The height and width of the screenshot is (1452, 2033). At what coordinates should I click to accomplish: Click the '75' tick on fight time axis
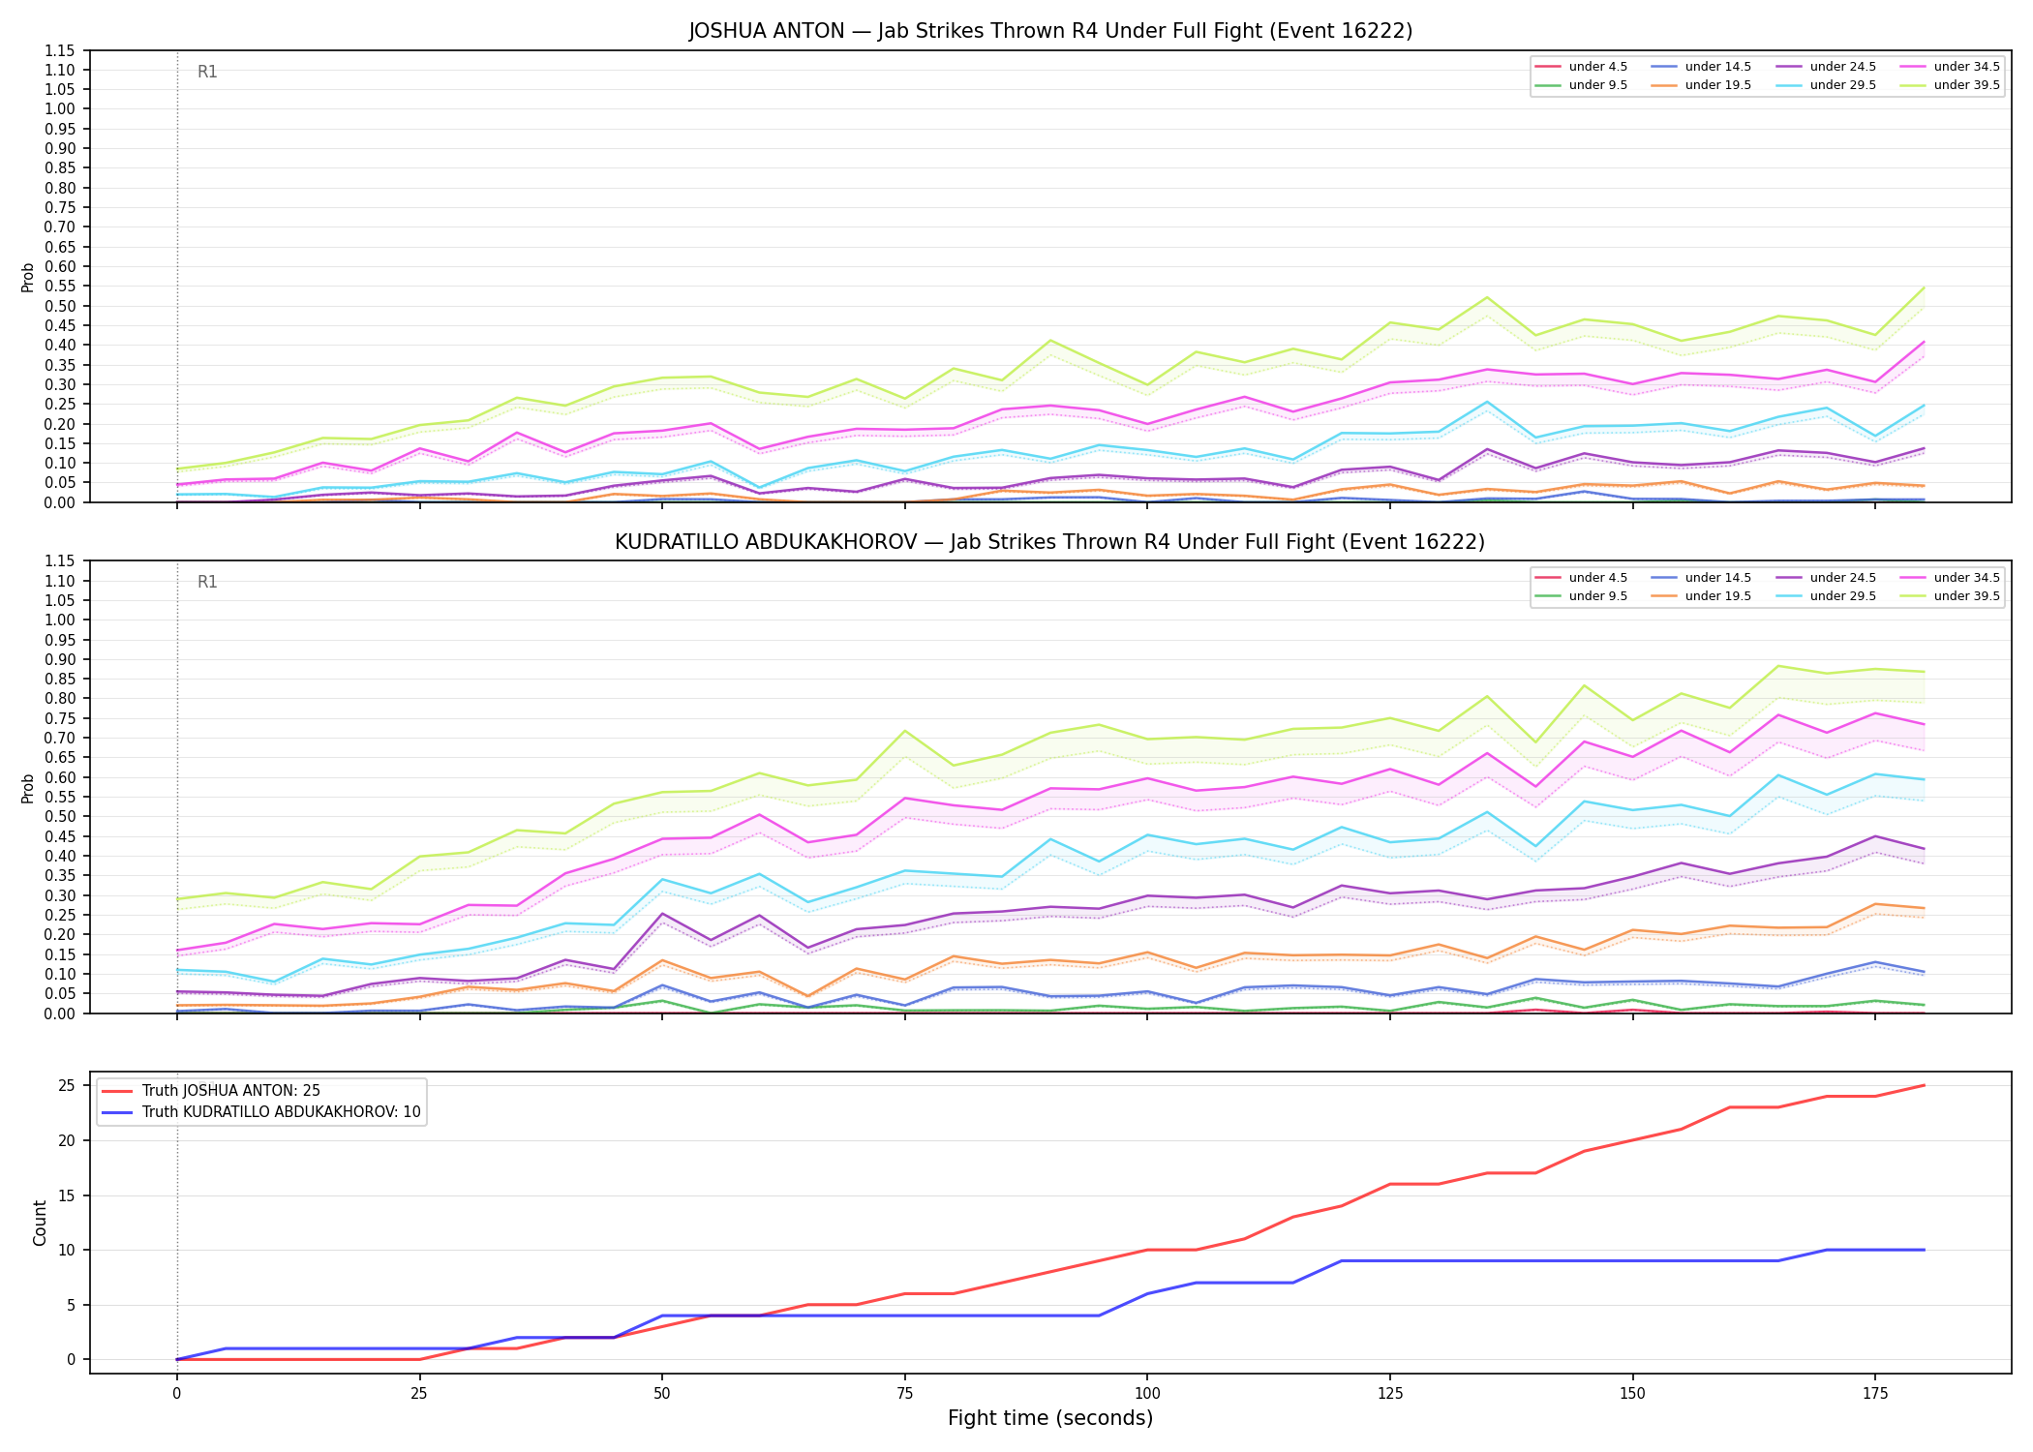[x=904, y=1394]
